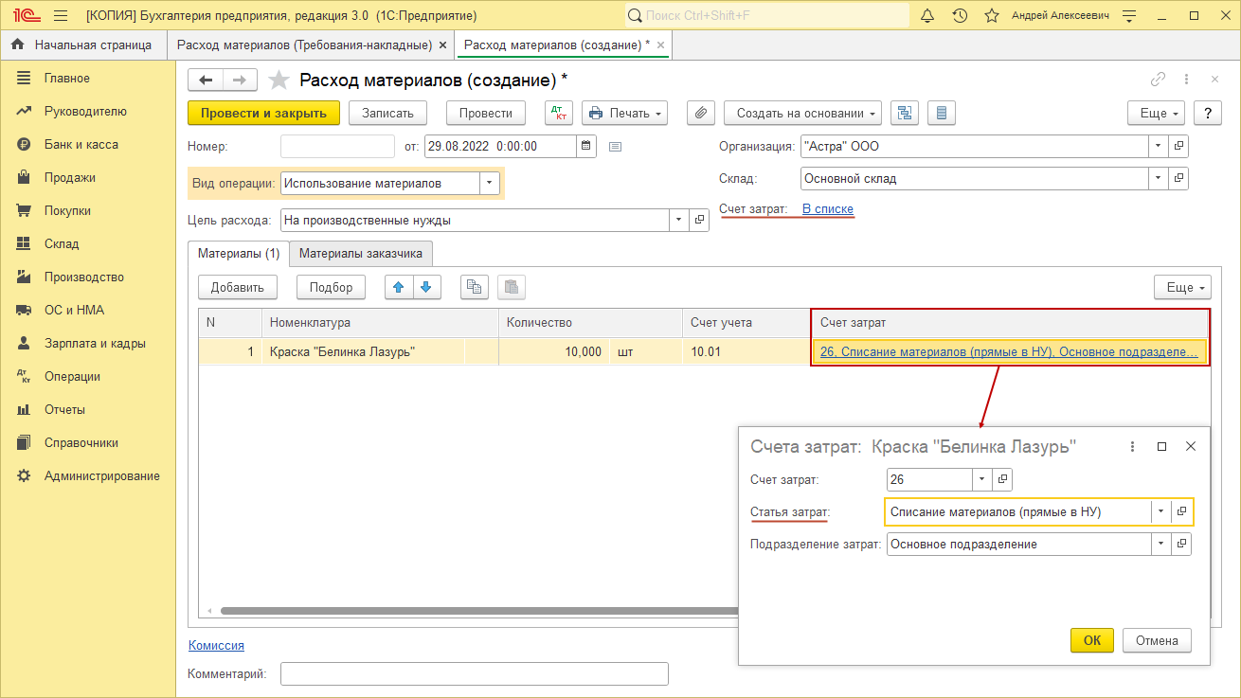Open the Производство section
Viewport: 1241px width, 698px height.
(84, 277)
